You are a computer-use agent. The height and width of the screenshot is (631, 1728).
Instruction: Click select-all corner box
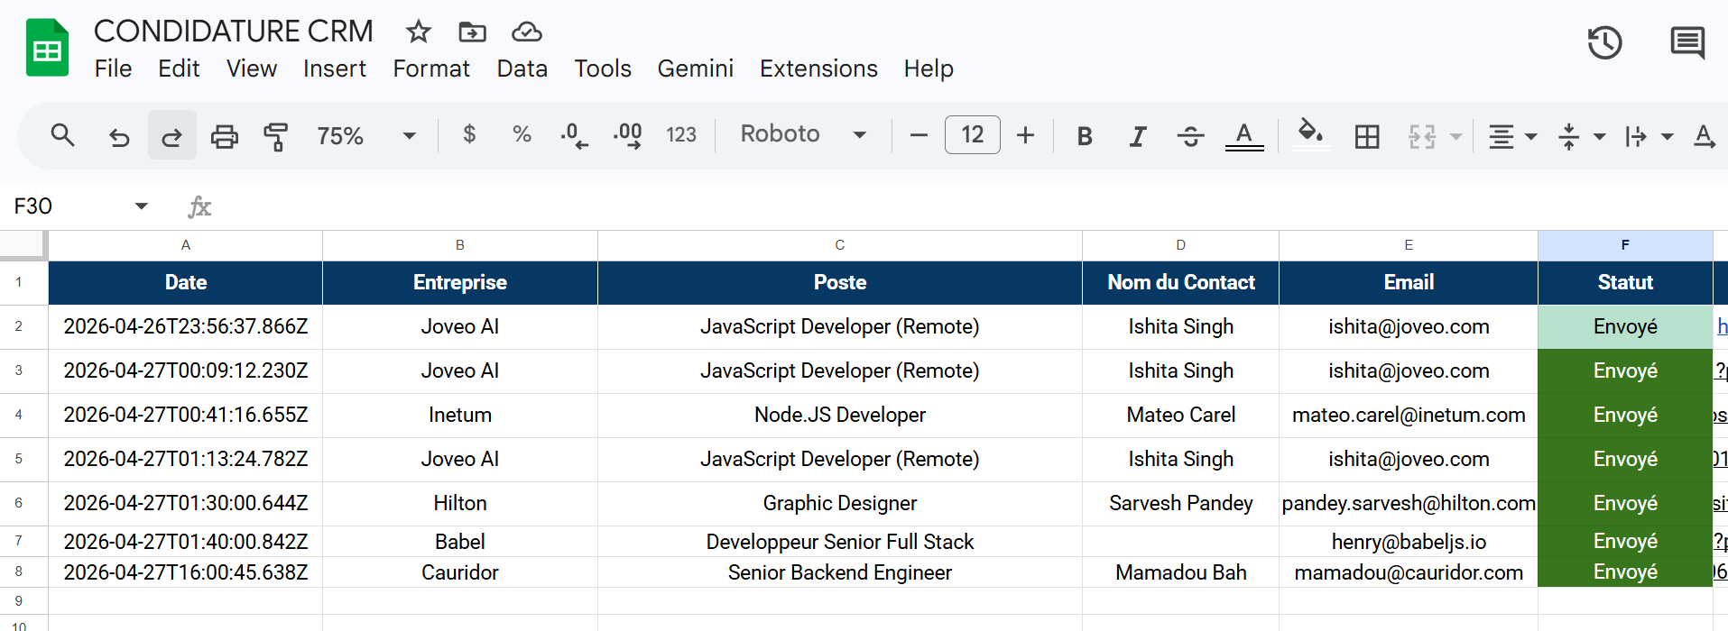pos(23,245)
